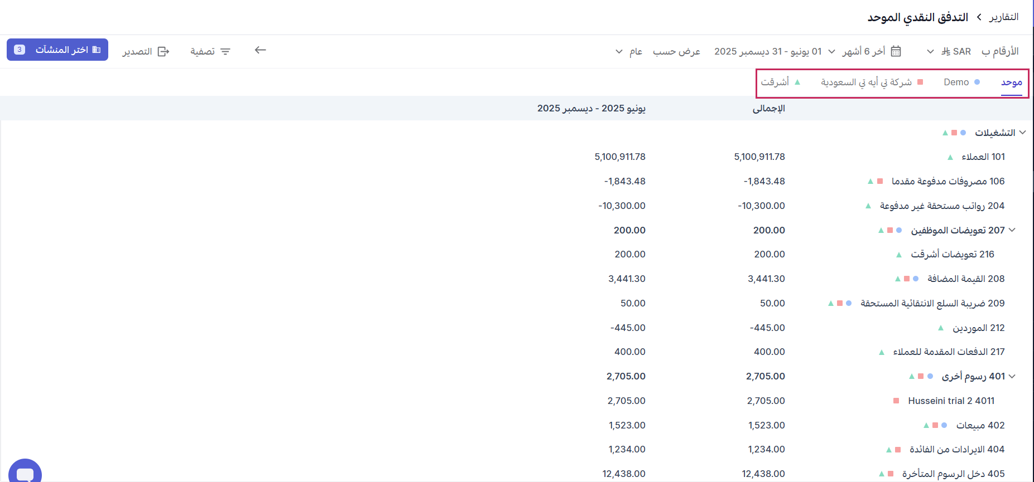
Task: Click the breadcrumb chevron after التقارير
Action: click(979, 17)
